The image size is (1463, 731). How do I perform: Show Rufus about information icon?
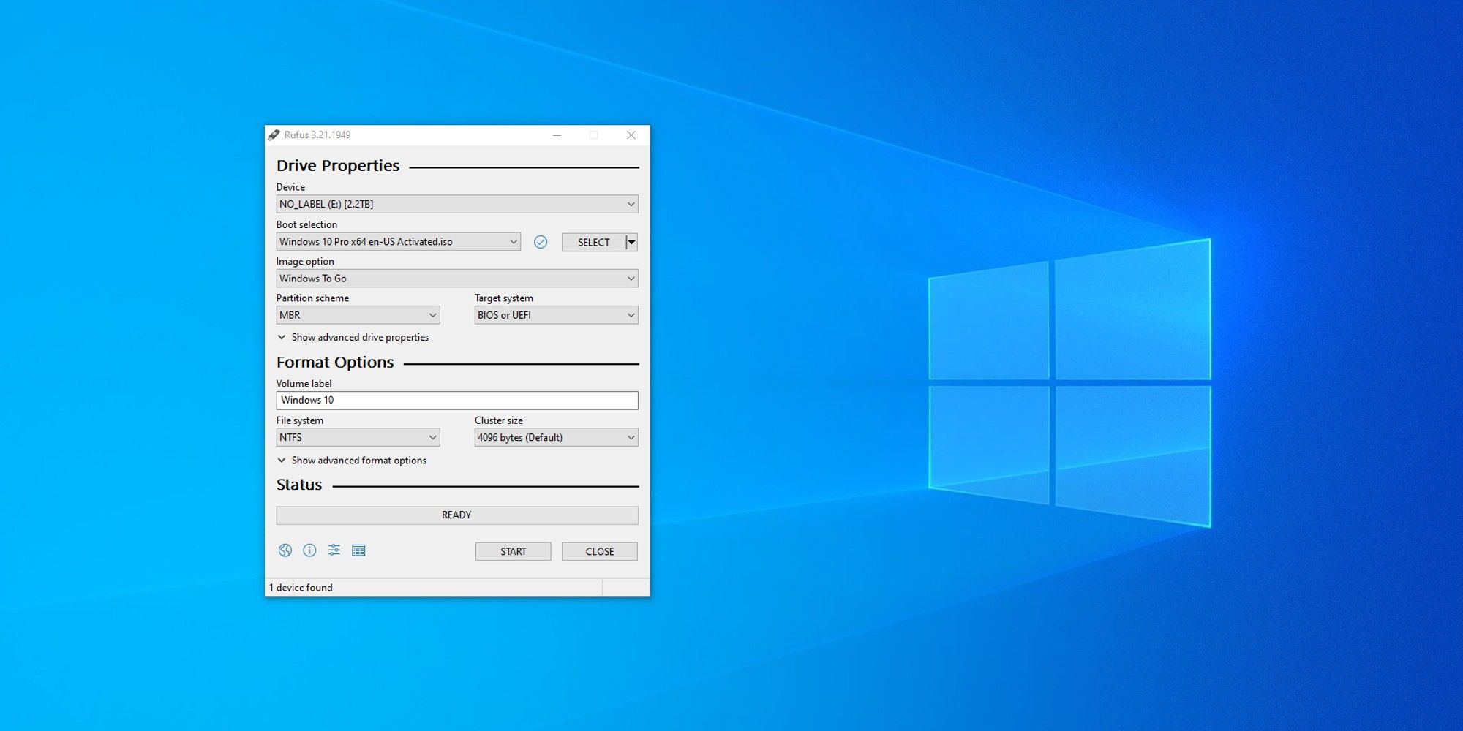click(x=309, y=550)
